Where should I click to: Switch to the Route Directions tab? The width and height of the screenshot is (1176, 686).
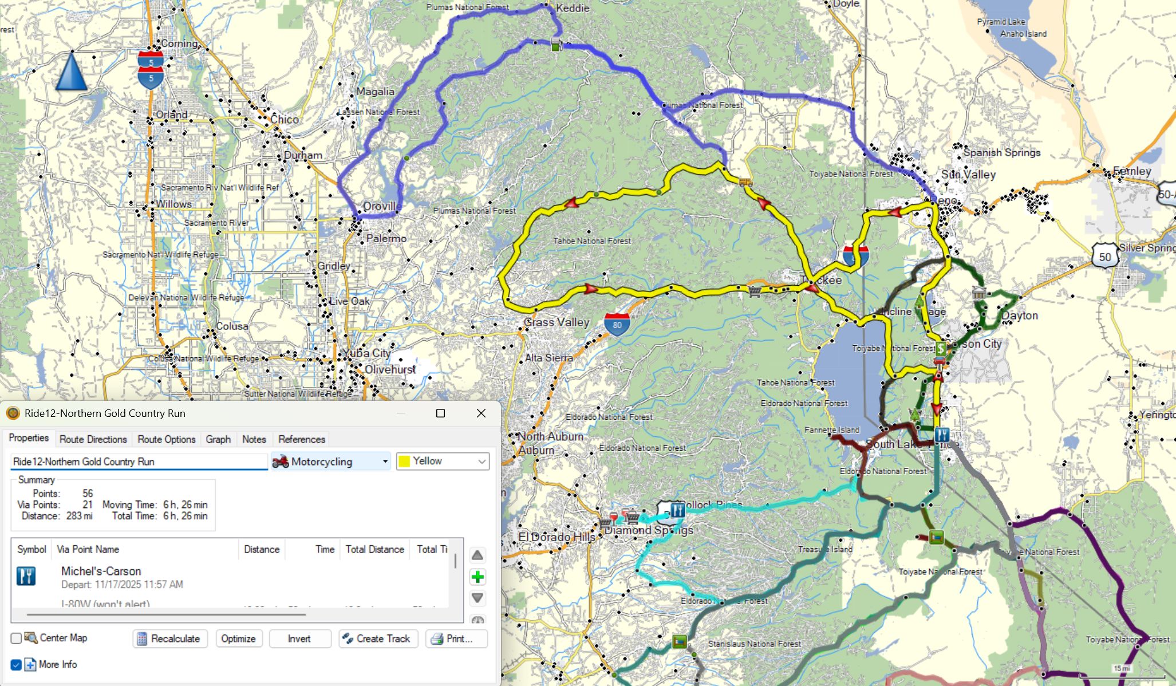(93, 439)
